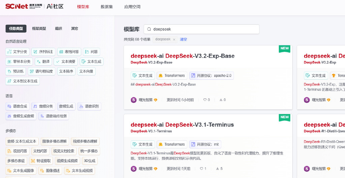Filter by 问答 task tag
The image size is (345, 178).
click(92, 52)
